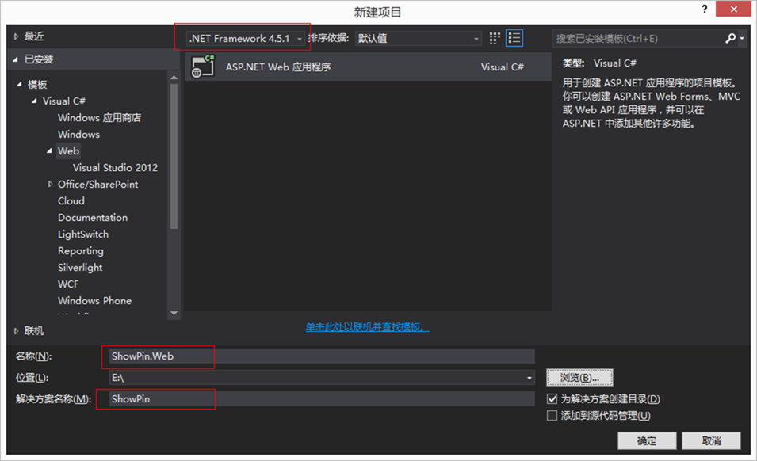Switch to small icons view
This screenshot has width=757, height=461.
495,38
